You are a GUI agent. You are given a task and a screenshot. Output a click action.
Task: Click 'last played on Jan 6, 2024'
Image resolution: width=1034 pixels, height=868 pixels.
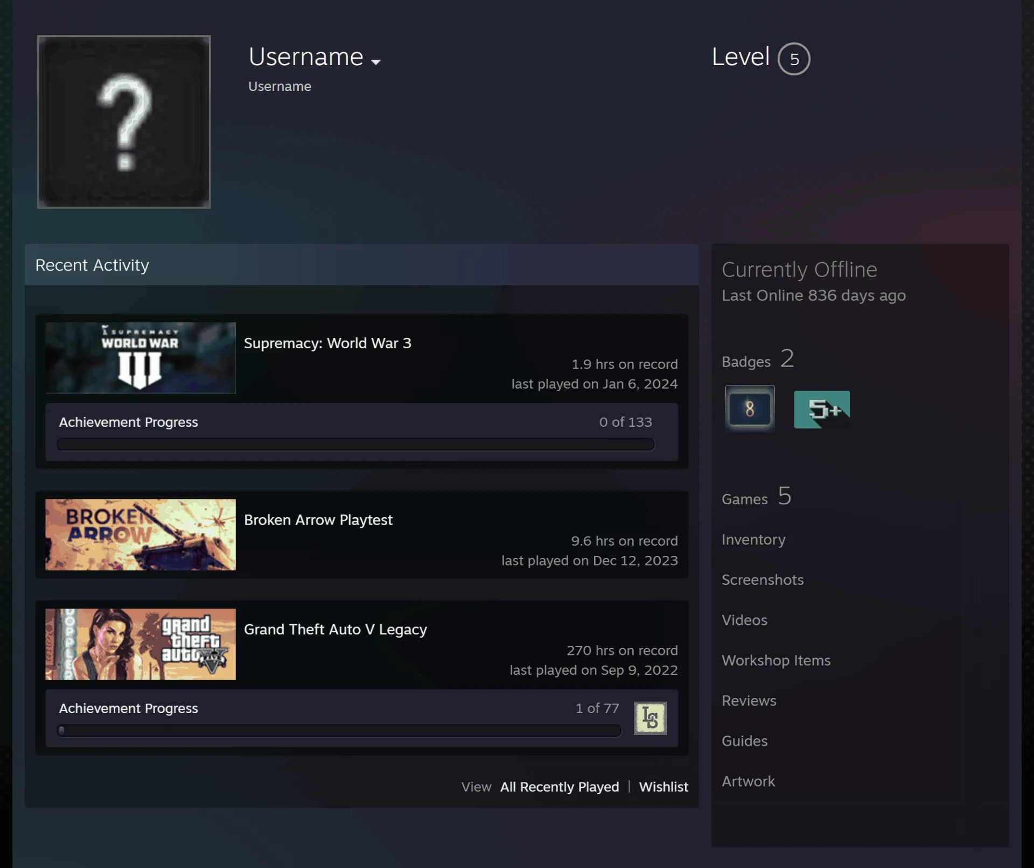[x=595, y=384]
